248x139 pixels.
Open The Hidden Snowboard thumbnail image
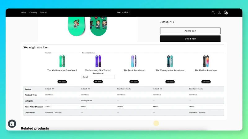tap(206, 61)
